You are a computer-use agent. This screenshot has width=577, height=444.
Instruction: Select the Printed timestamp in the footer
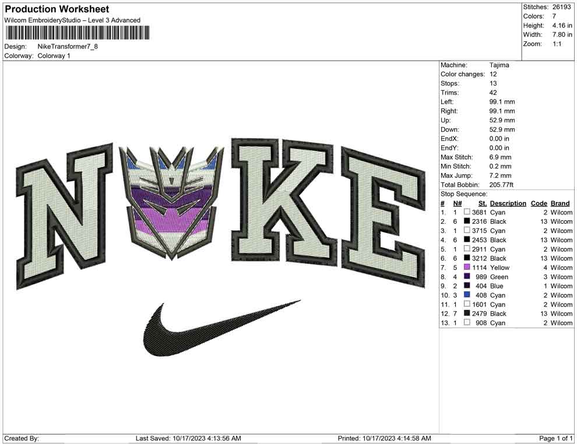pos(384,438)
